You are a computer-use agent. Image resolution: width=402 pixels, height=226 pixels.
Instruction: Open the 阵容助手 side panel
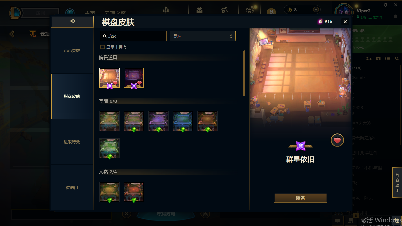(x=397, y=183)
